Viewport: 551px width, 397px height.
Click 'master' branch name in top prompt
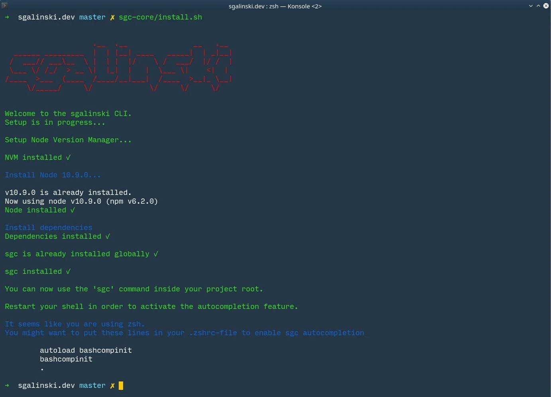92,17
